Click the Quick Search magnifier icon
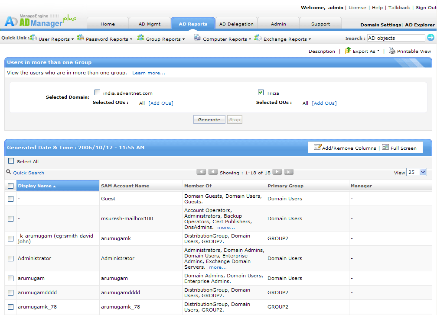The image size is (437, 315). click(x=9, y=172)
